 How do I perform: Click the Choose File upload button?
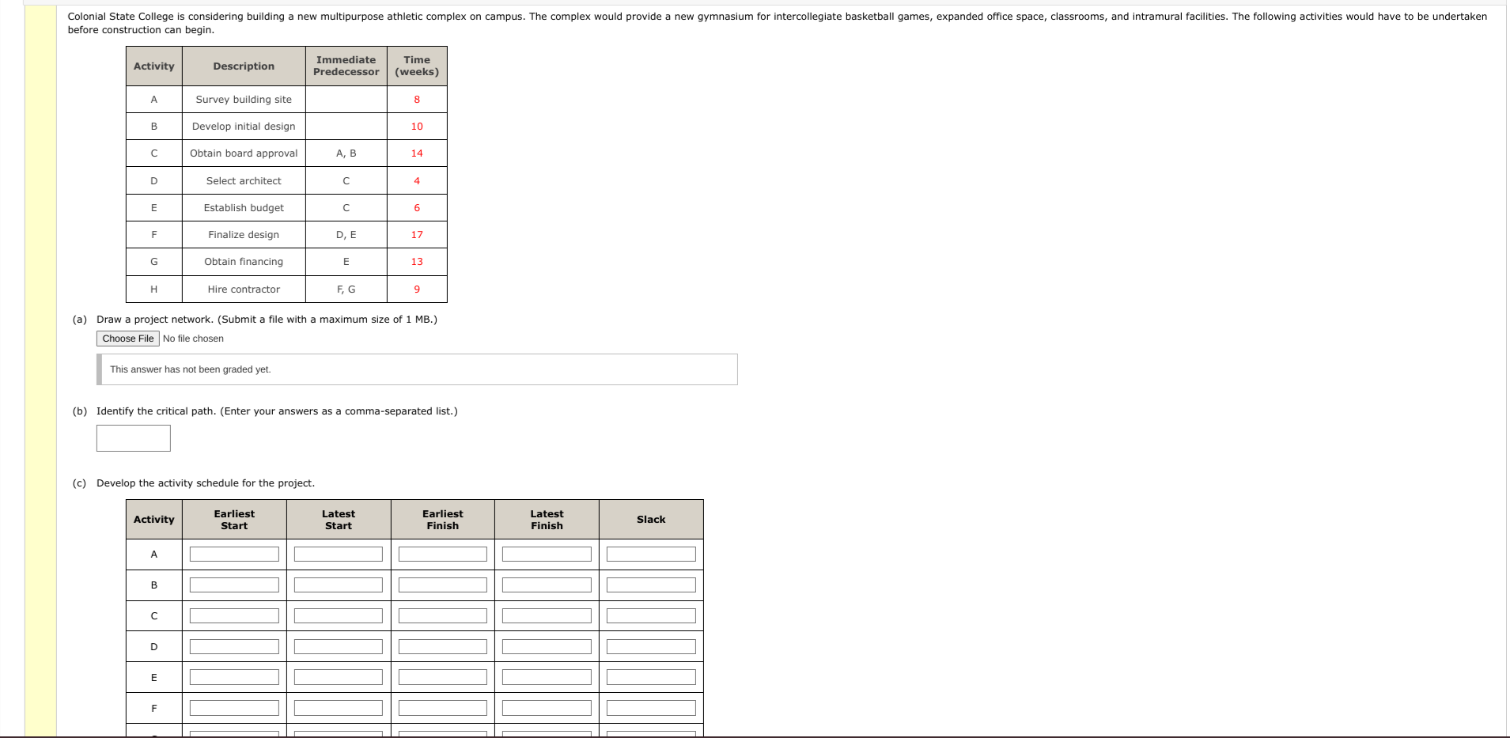(x=127, y=339)
